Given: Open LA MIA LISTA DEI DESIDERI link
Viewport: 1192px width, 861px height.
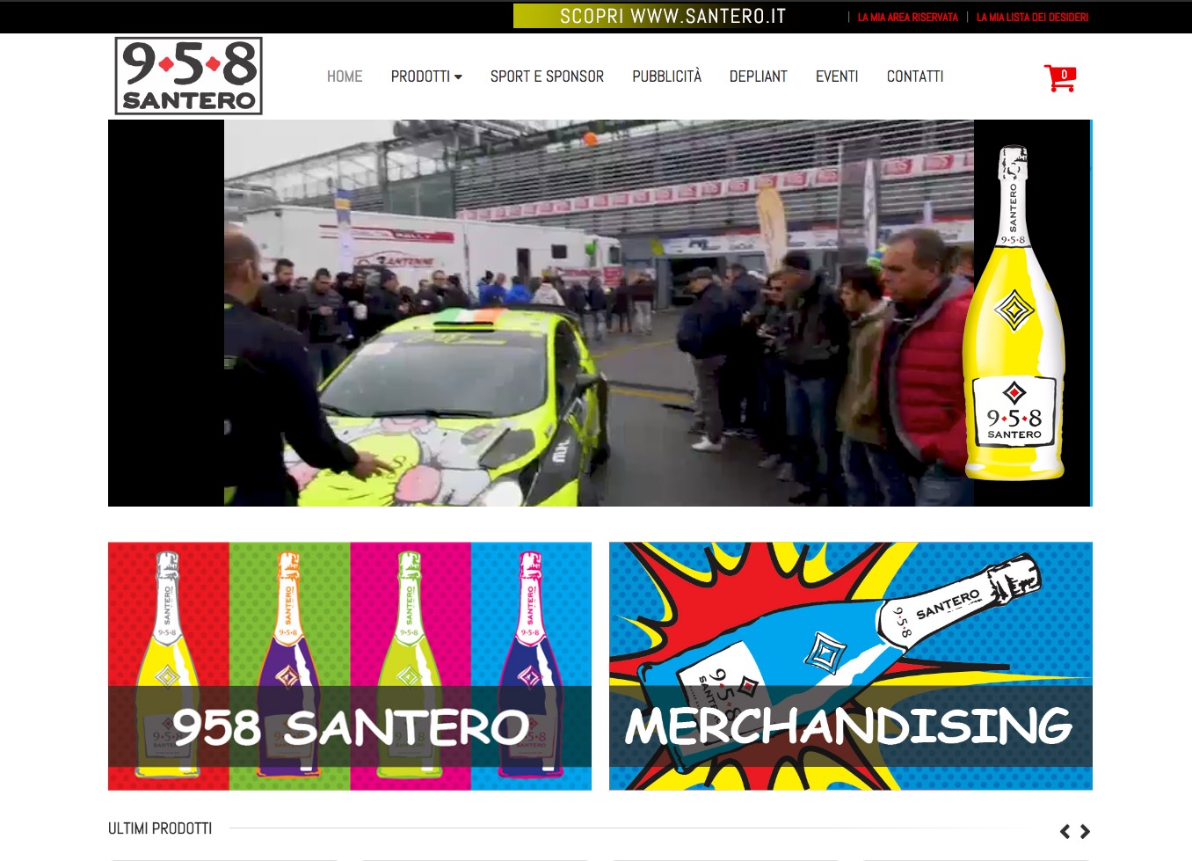Looking at the screenshot, I should tap(1032, 17).
